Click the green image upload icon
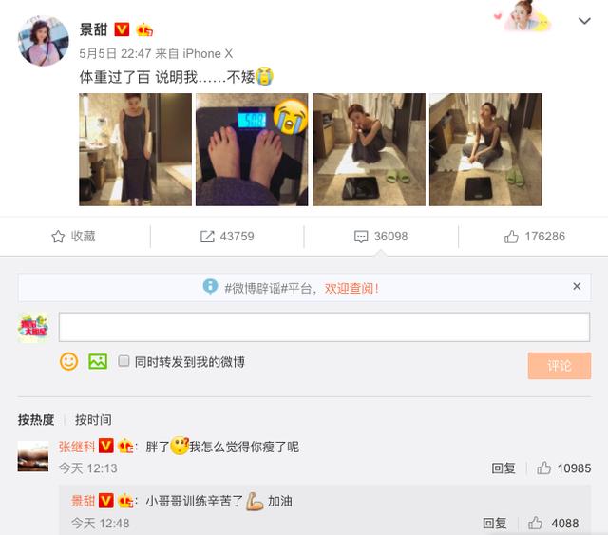The height and width of the screenshot is (535, 608). [98, 362]
